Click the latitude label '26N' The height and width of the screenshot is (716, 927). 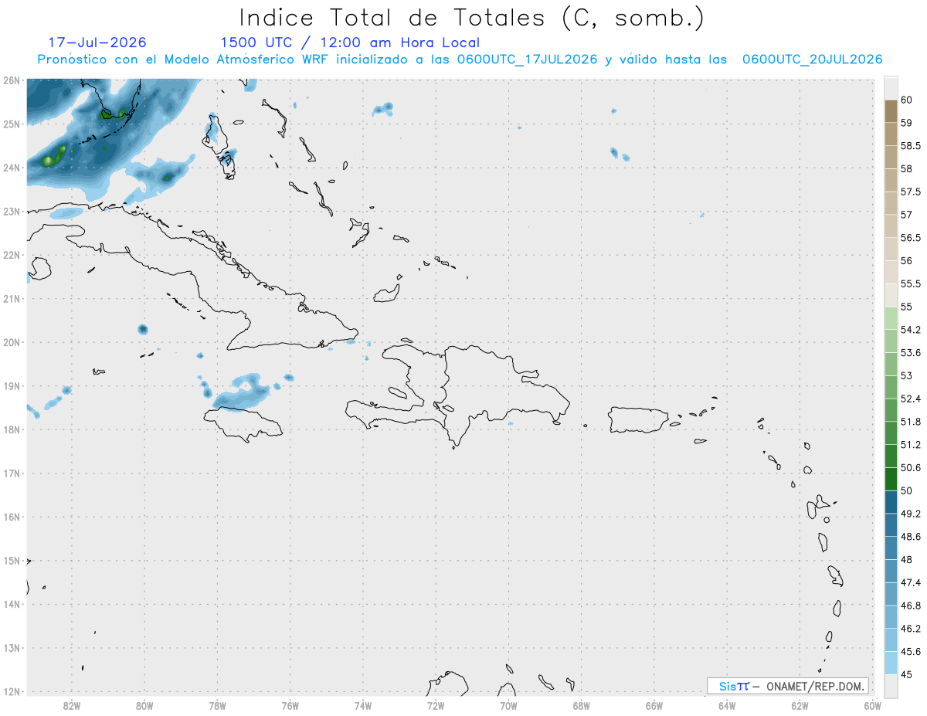(x=11, y=80)
